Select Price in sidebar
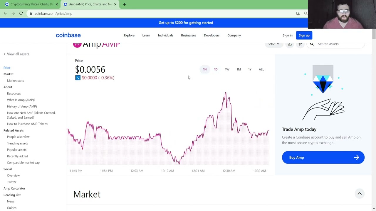The height and width of the screenshot is (211, 376). pos(7,68)
